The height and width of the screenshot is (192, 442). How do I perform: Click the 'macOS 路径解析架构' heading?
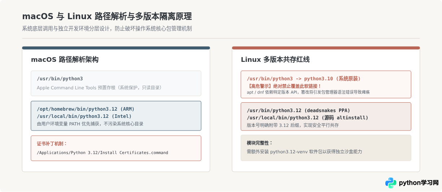(x=65, y=60)
